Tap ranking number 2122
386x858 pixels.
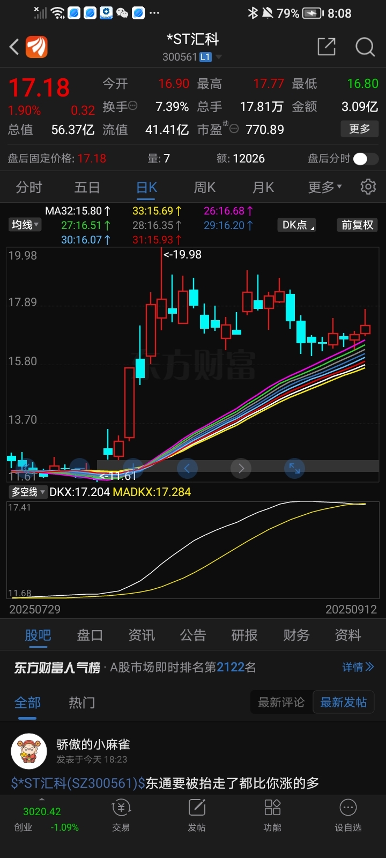coord(231,667)
